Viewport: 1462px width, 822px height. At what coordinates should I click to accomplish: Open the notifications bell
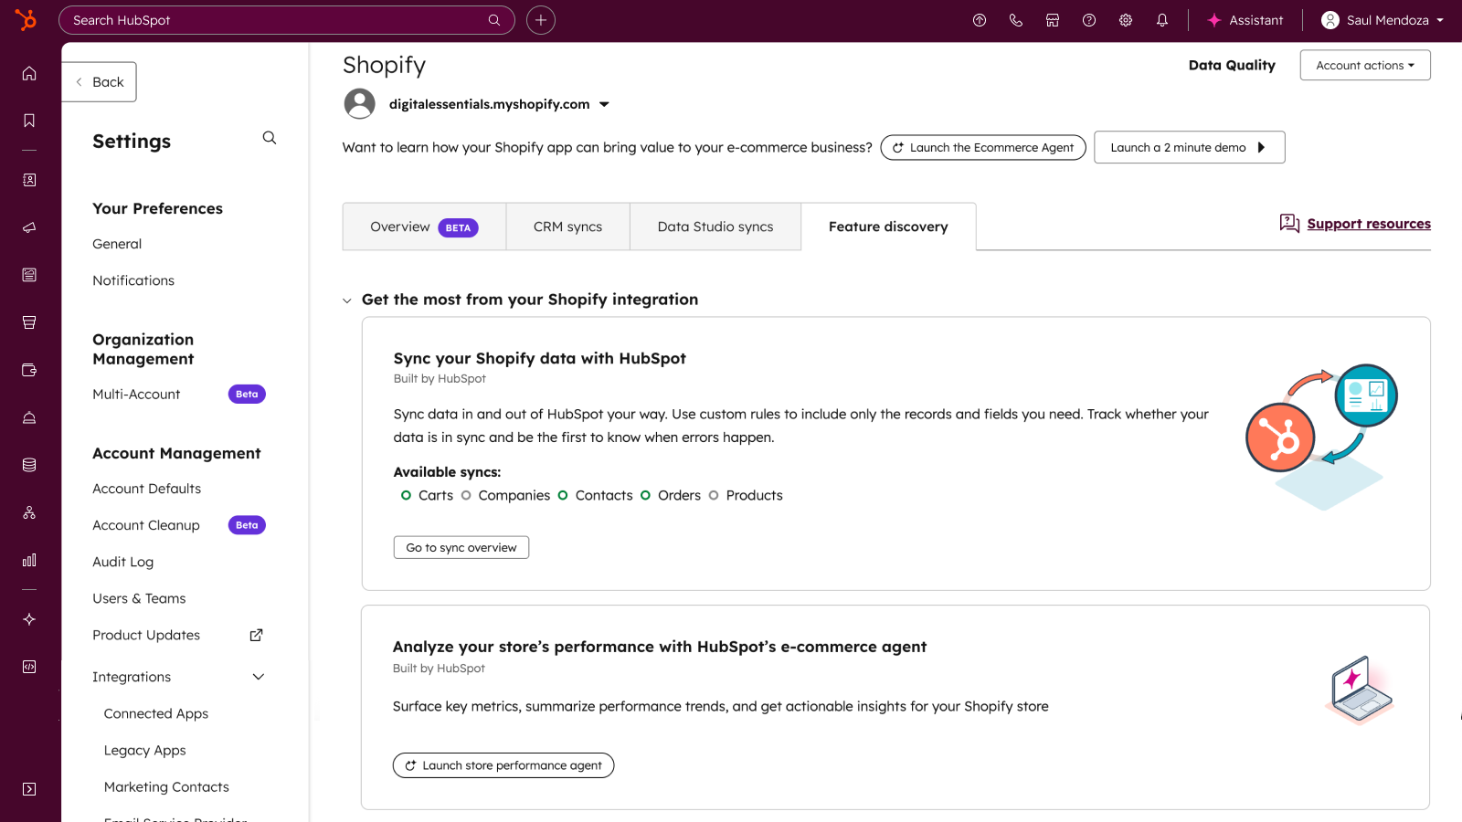1162,19
